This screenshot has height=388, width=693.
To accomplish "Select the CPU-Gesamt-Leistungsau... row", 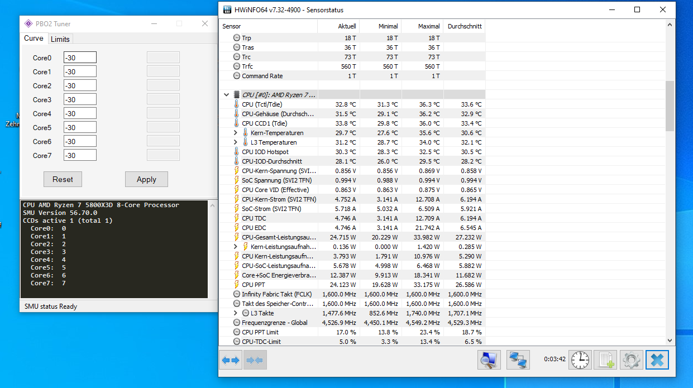I will coord(352,237).
